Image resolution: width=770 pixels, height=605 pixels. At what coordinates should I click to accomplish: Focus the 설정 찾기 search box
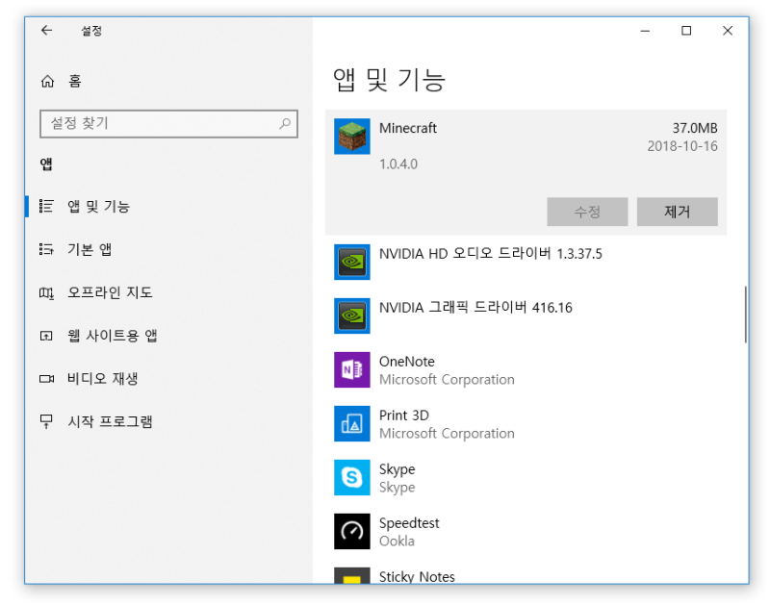[168, 124]
